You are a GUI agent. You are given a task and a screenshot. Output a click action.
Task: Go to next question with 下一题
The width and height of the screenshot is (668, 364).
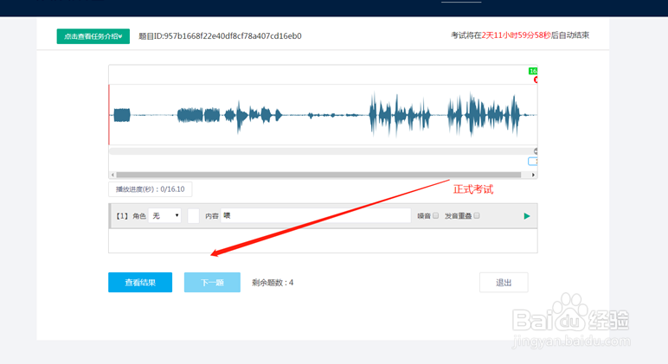click(212, 282)
